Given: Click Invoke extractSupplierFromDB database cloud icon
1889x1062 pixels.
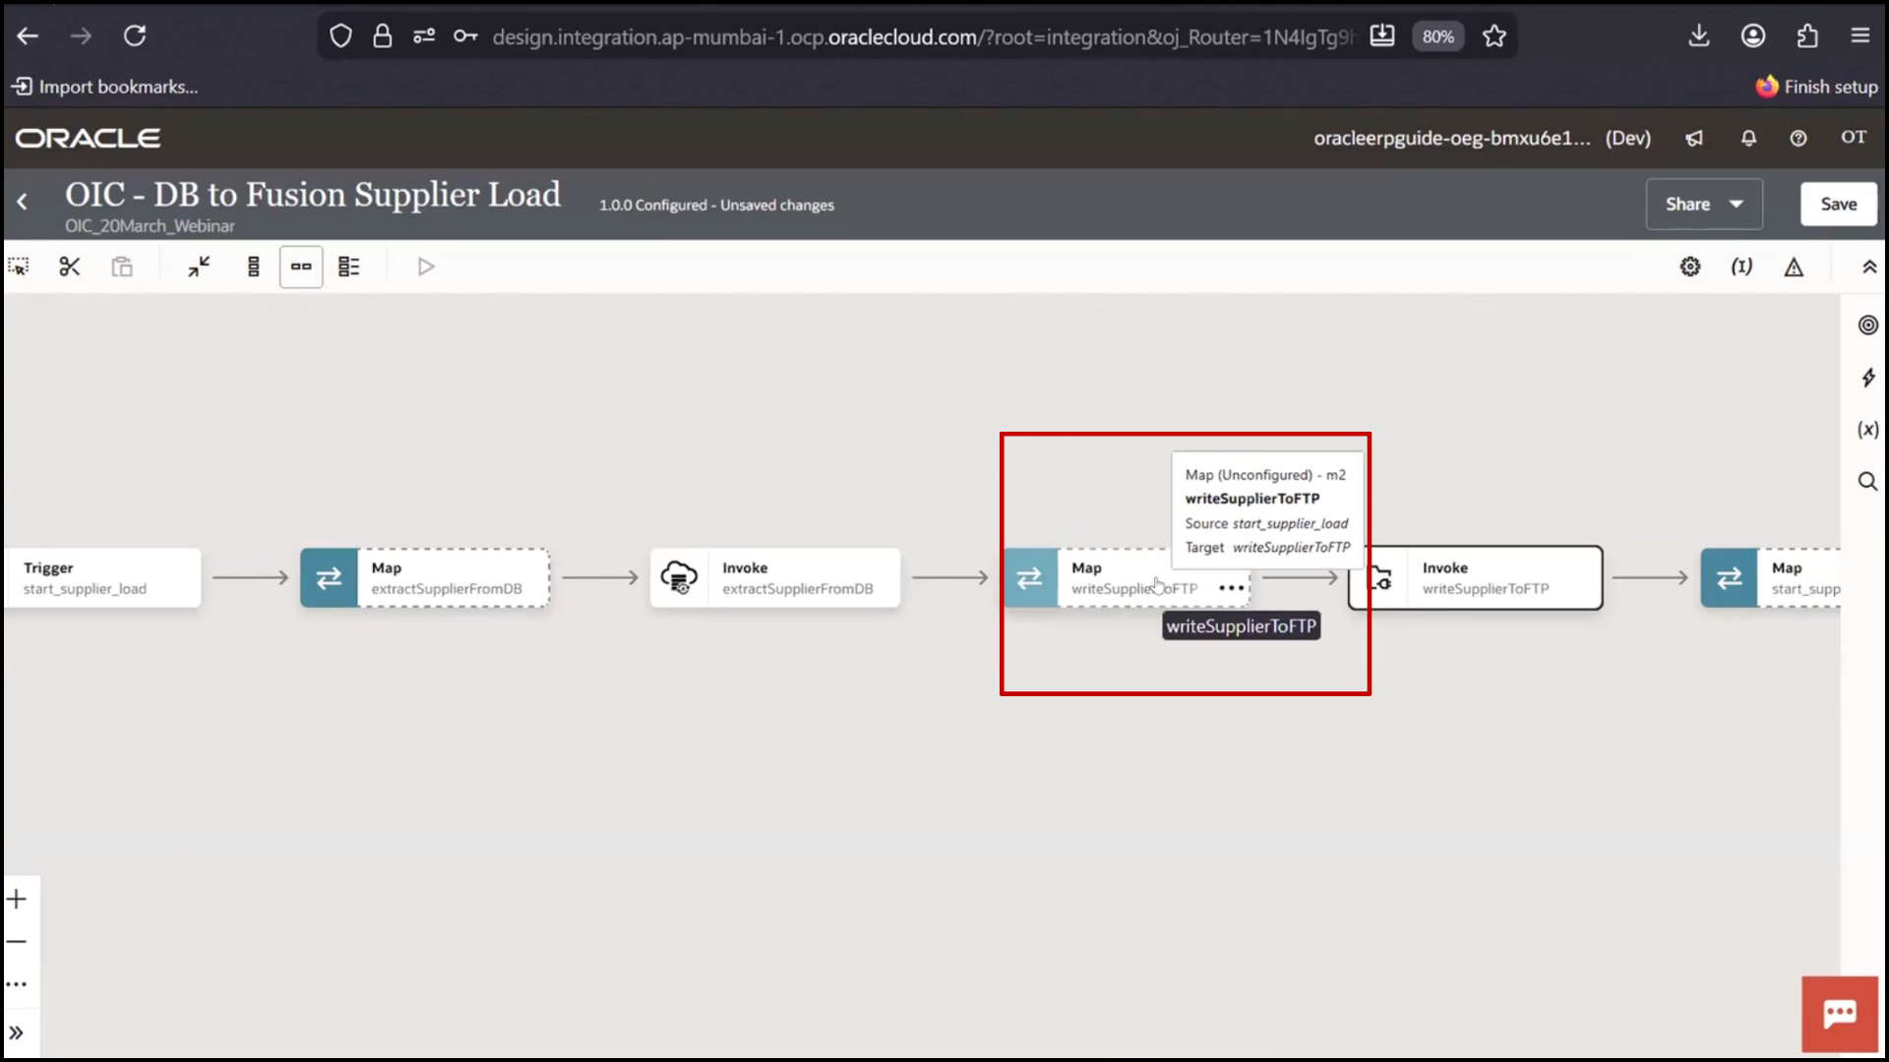Looking at the screenshot, I should coord(679,578).
